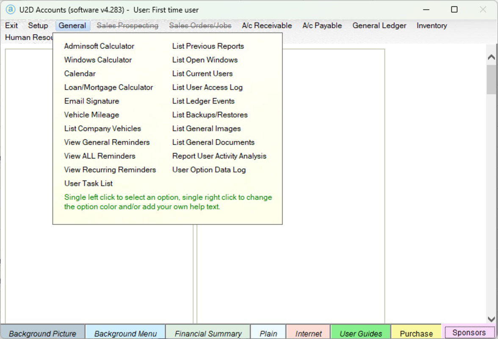Click the scrollbar down arrow
The height and width of the screenshot is (339, 498).
click(491, 319)
